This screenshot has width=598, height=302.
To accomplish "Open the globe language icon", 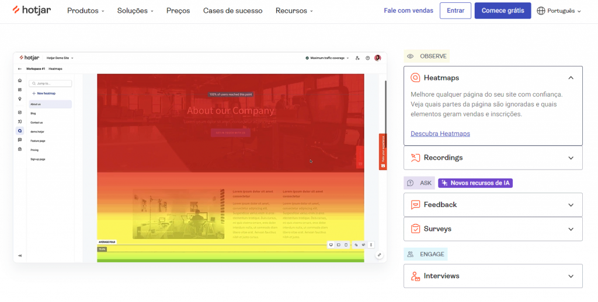I will [x=541, y=10].
